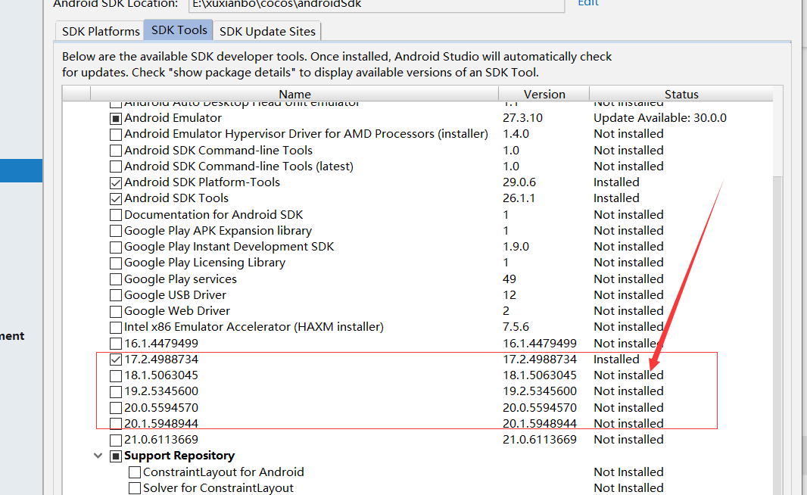Screen dimensions: 807x495
Task: Check the 18.1.5063045 version box
Action: click(x=116, y=375)
